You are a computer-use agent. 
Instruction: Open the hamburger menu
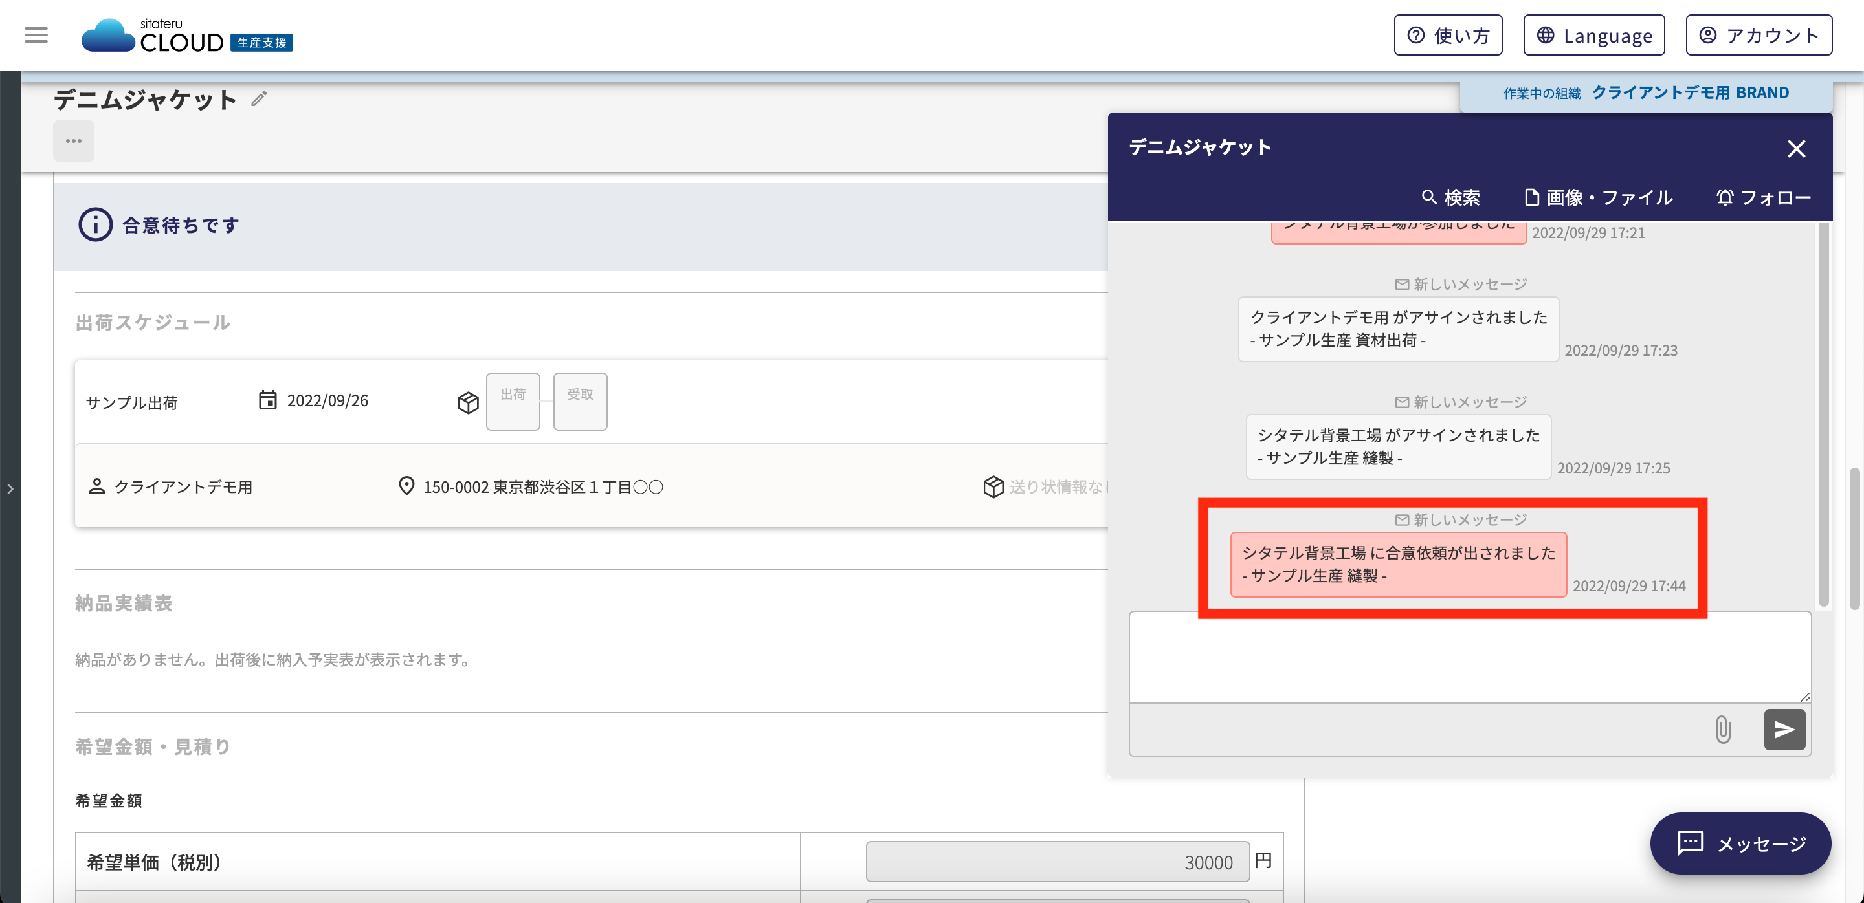coord(36,35)
